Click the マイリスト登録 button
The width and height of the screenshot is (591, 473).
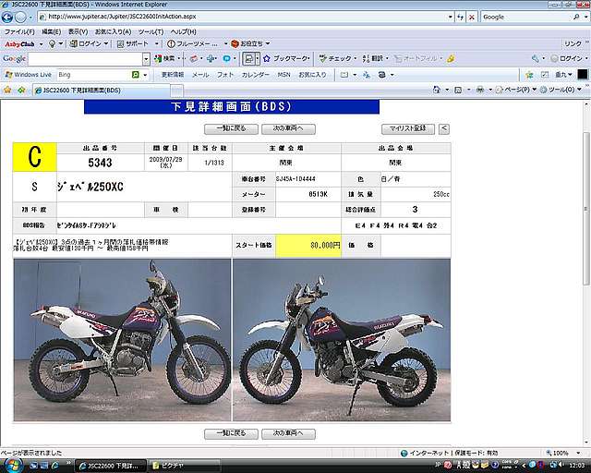[x=408, y=128]
